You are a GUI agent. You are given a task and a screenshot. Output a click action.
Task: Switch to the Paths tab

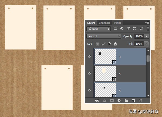117,23
